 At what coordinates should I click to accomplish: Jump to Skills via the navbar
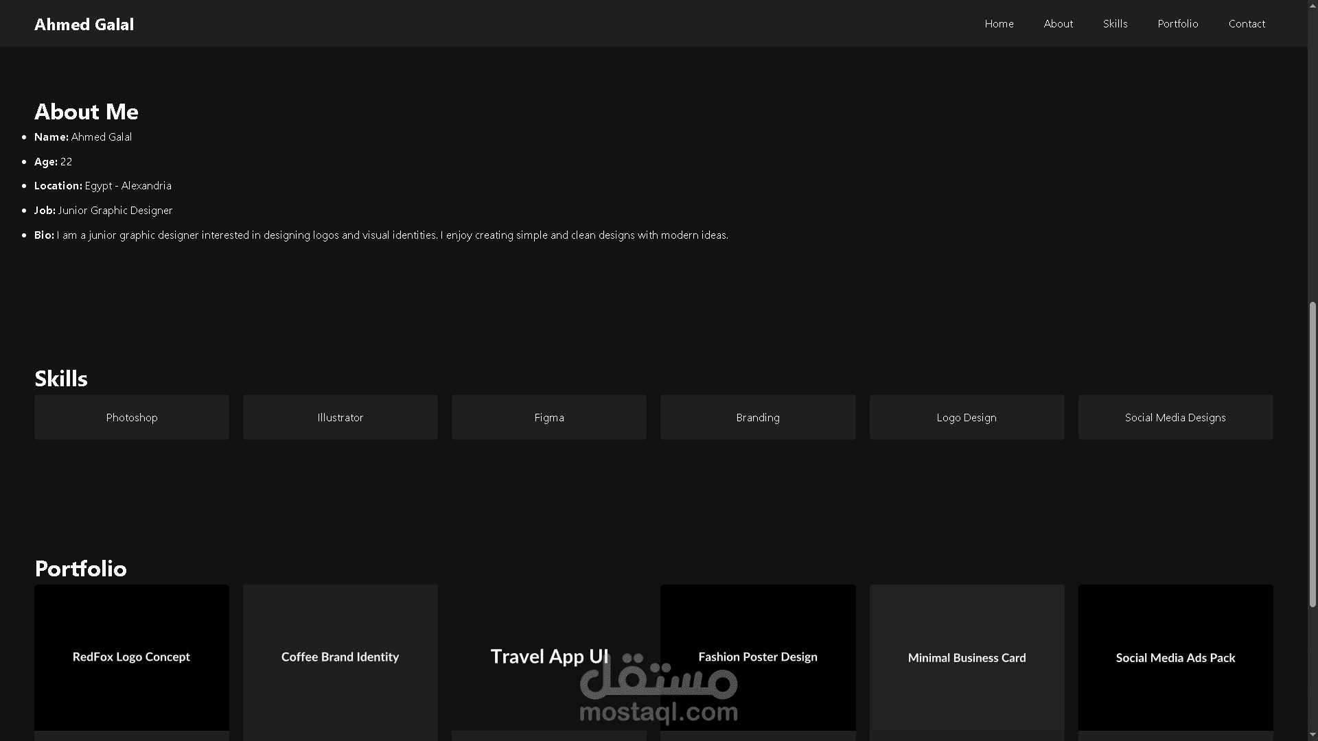coord(1115,23)
